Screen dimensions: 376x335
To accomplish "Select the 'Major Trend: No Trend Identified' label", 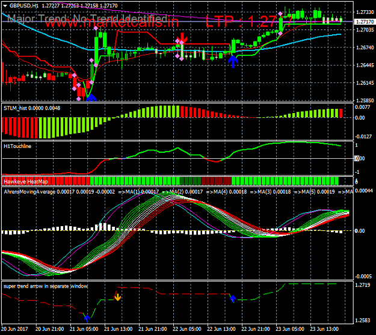I will click(x=86, y=19).
